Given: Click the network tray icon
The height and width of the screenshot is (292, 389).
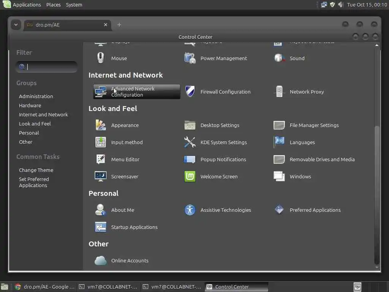Looking at the screenshot, I should [324, 5].
